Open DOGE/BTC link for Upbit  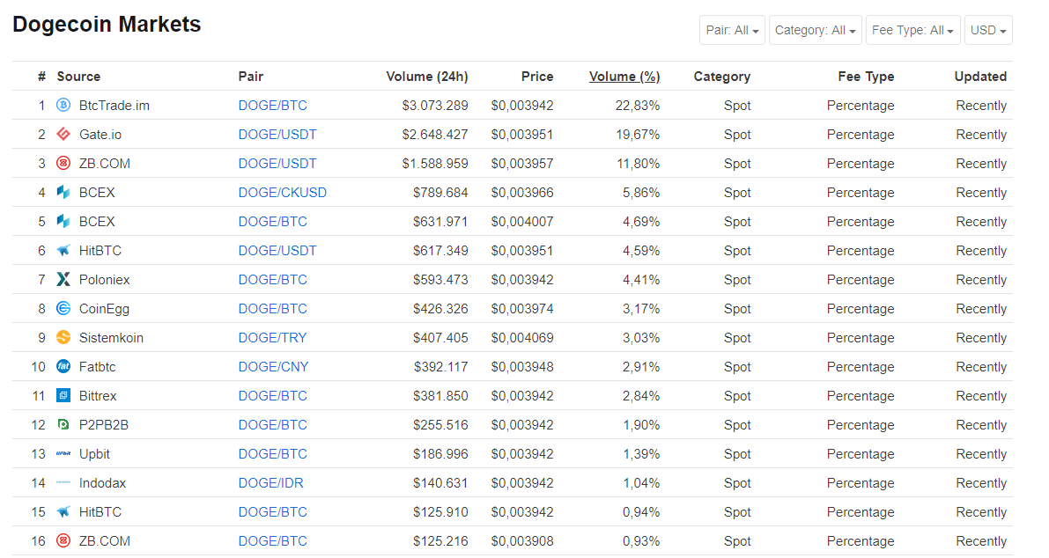[x=272, y=454]
